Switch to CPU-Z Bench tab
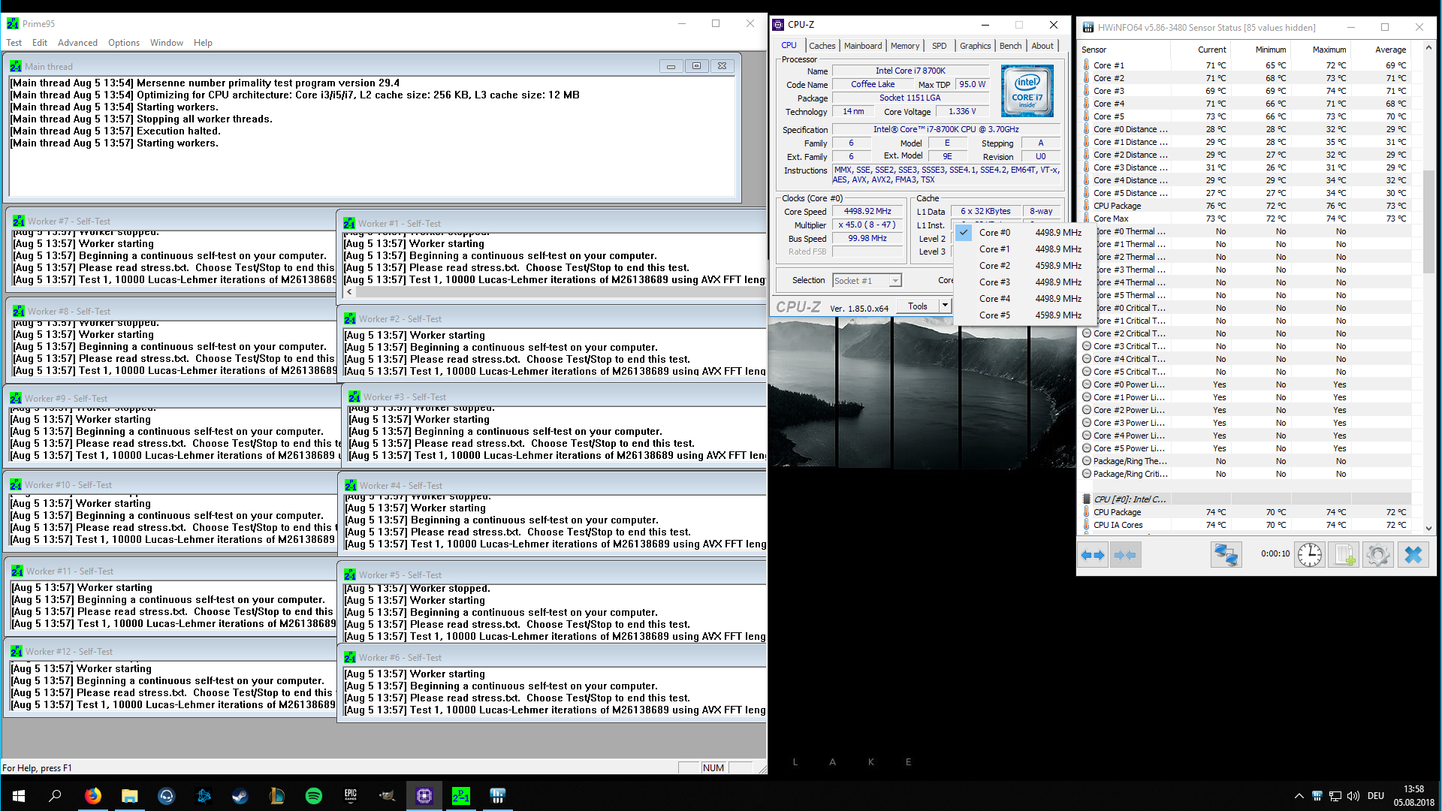The image size is (1442, 811). click(1010, 46)
